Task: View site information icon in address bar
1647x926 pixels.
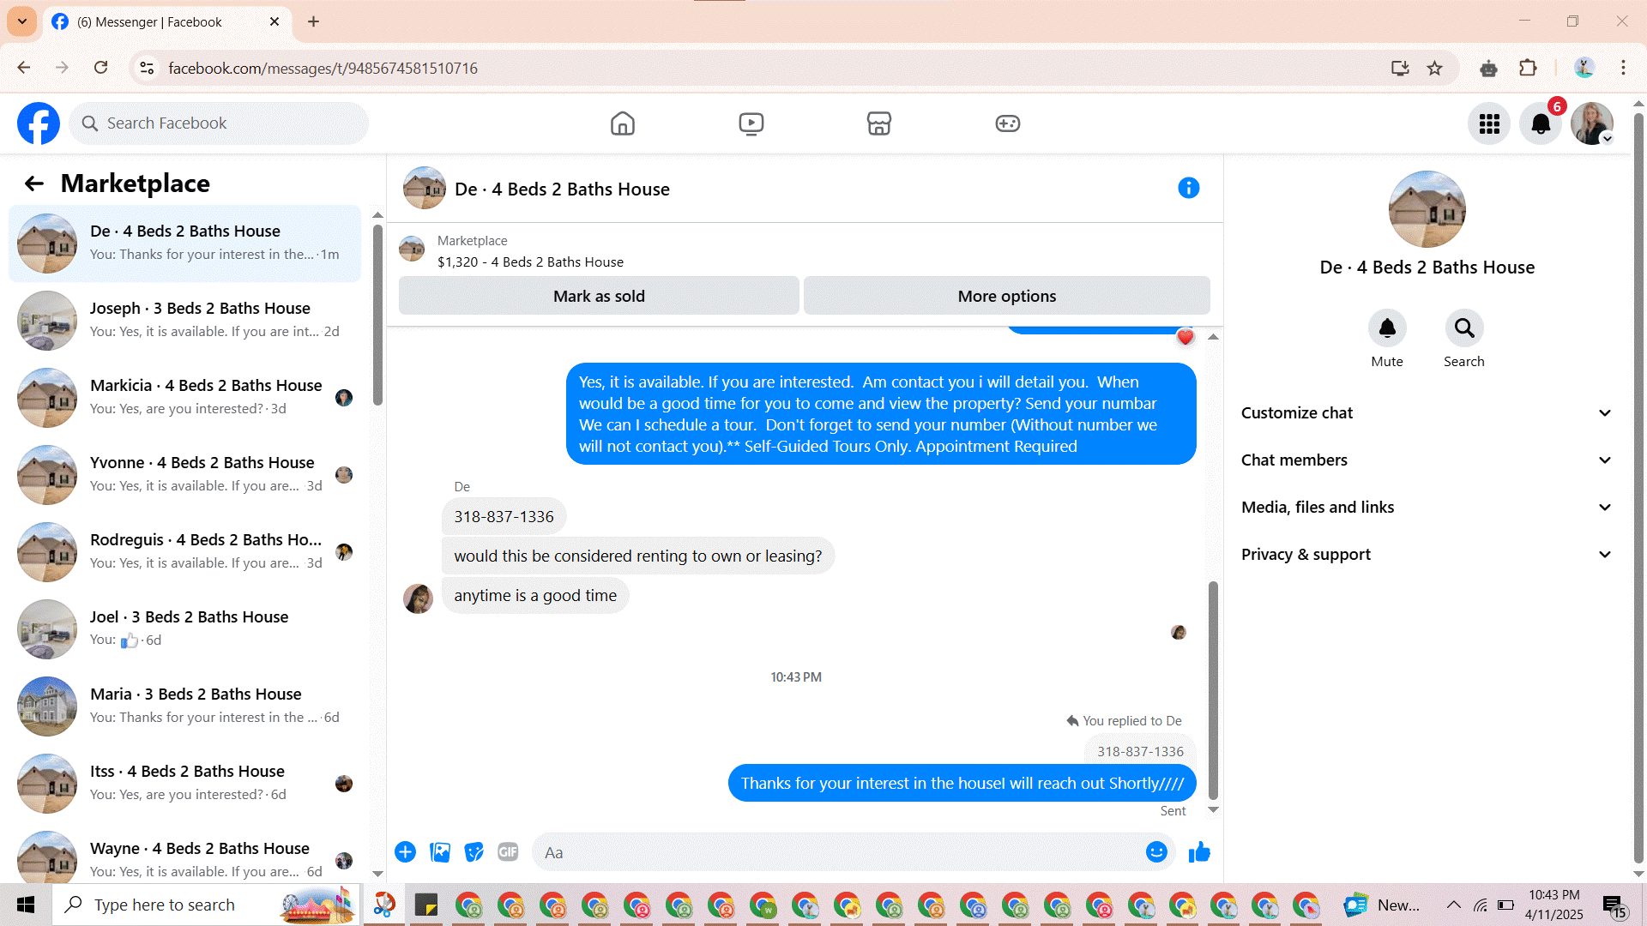Action: pos(147,69)
